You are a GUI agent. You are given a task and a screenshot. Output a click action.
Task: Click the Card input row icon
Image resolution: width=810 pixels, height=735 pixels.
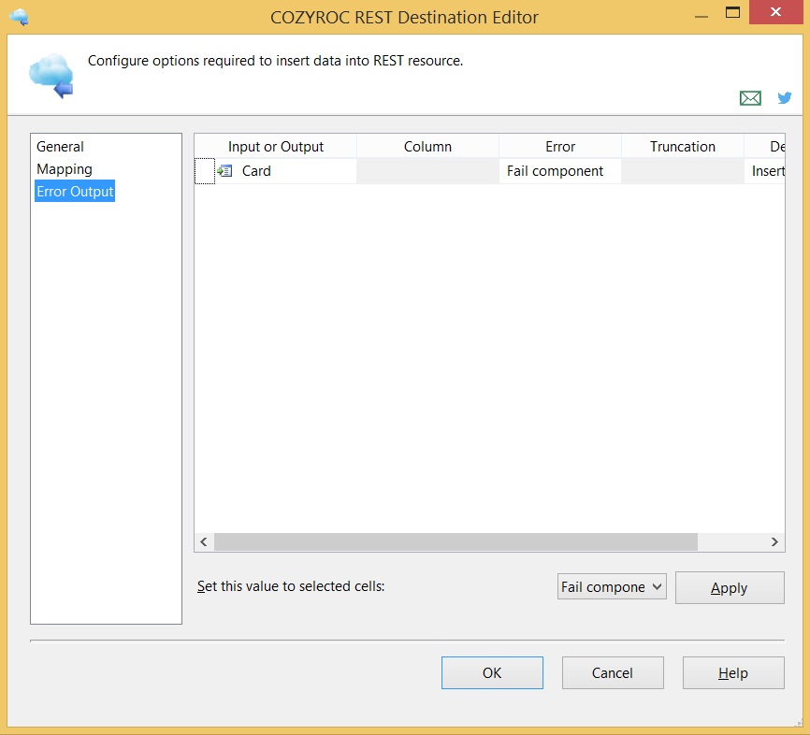(224, 171)
